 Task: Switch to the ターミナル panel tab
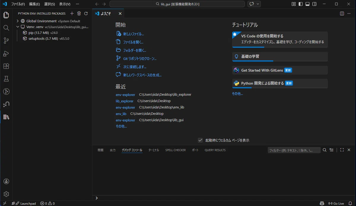click(154, 150)
